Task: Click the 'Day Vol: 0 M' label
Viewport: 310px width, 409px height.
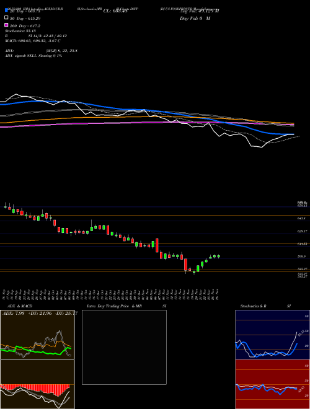Action: [x=195, y=19]
